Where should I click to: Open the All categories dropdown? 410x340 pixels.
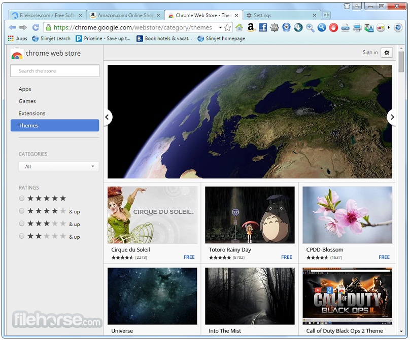[x=58, y=166]
